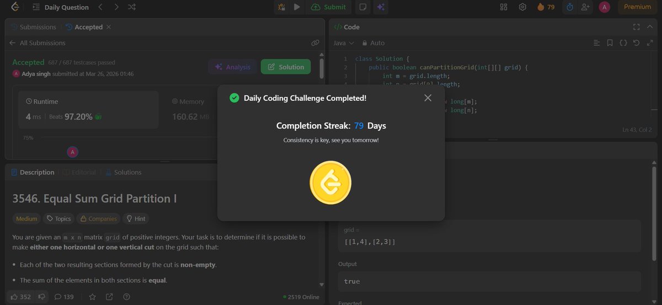Expand the Companies tag
Viewport: 662px width, 305px height.
[x=99, y=218]
